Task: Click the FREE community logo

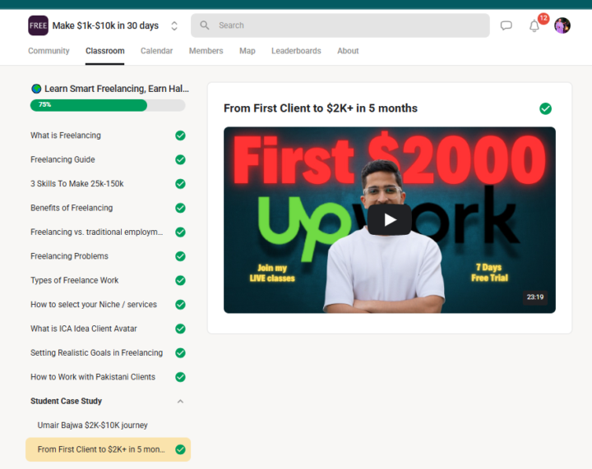Action: (38, 25)
